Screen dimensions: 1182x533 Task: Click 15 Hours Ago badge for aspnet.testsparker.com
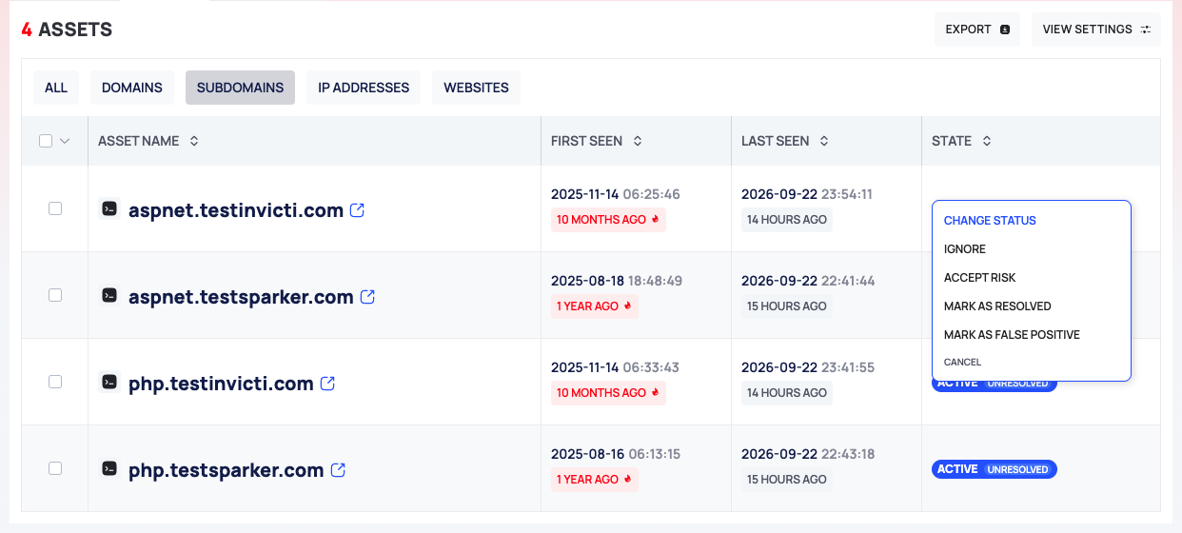[x=787, y=306]
